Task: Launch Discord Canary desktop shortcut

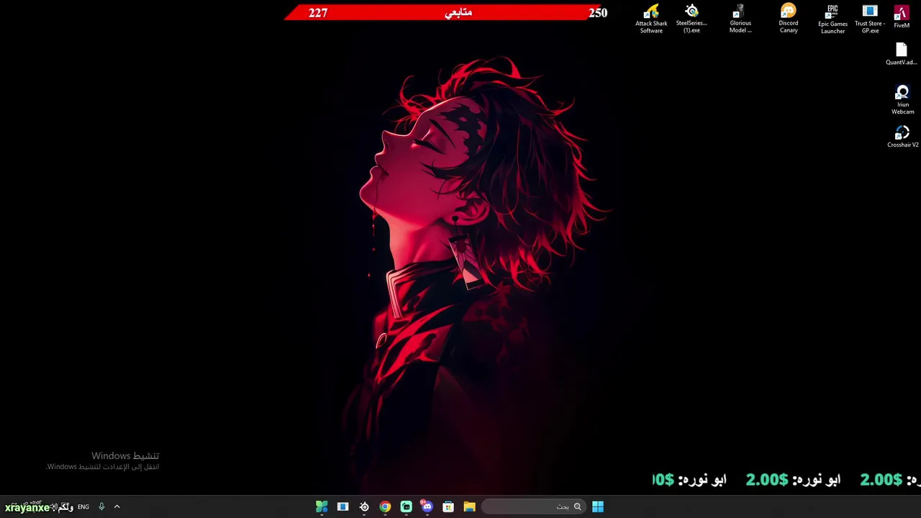Action: (789, 19)
